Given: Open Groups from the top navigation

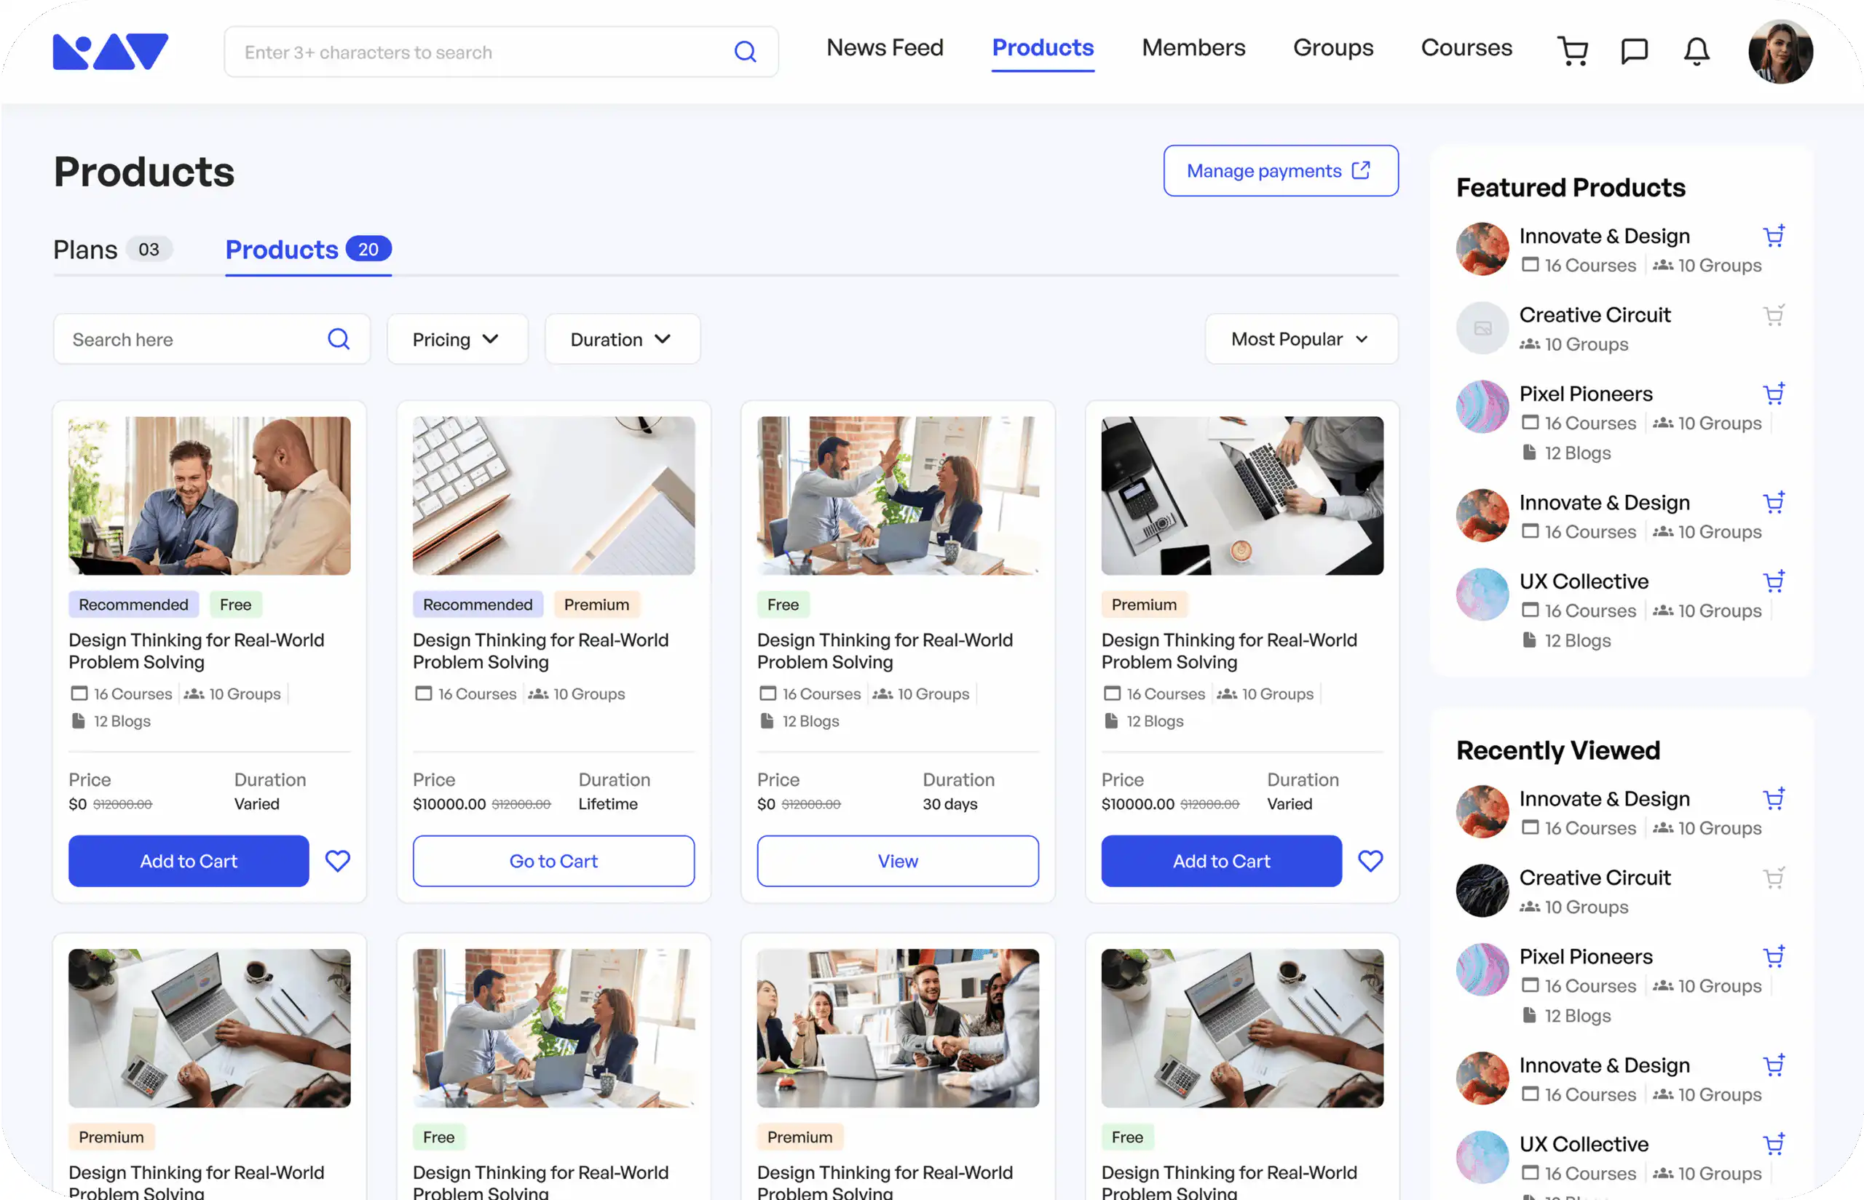Looking at the screenshot, I should coord(1333,47).
